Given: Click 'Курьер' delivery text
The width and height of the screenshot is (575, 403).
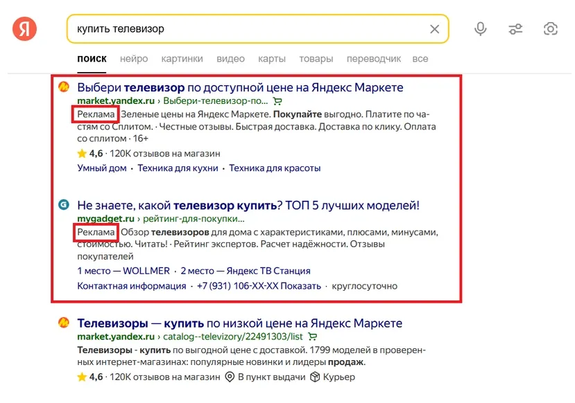Looking at the screenshot, I should point(339,377).
